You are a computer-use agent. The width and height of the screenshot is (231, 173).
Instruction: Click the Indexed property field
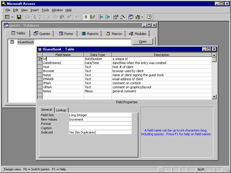[100, 132]
